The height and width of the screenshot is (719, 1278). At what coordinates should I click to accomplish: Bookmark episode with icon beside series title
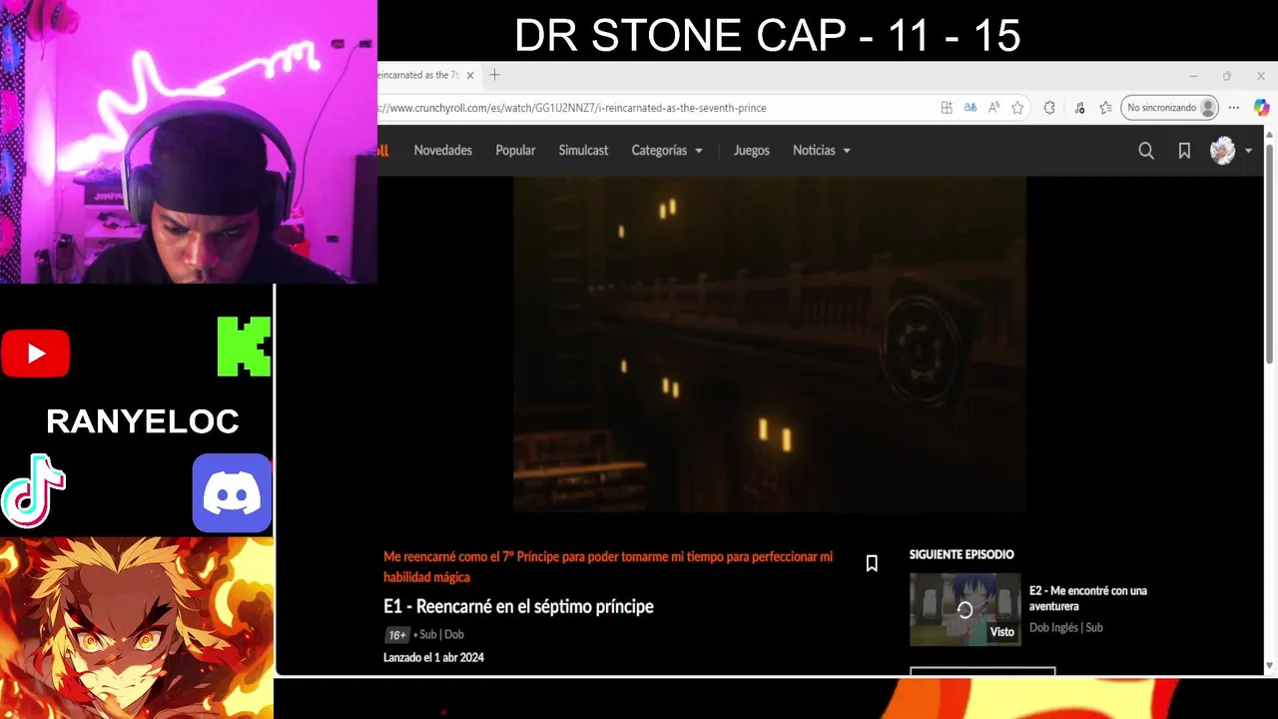[x=872, y=563]
